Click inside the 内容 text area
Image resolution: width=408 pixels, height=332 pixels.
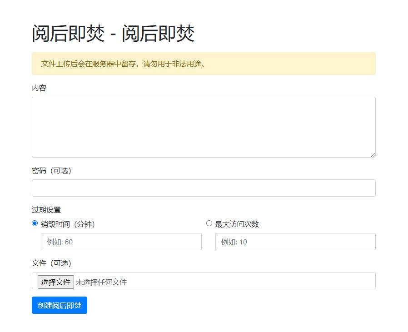[203, 127]
